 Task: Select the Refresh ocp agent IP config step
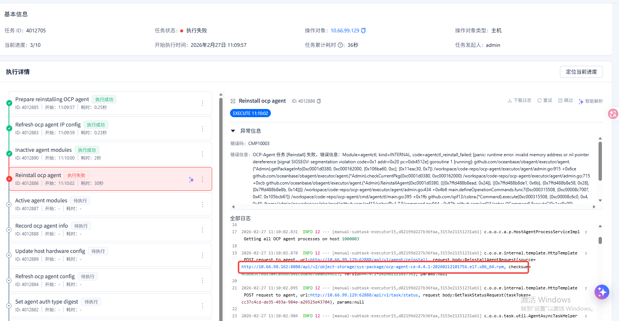48,125
